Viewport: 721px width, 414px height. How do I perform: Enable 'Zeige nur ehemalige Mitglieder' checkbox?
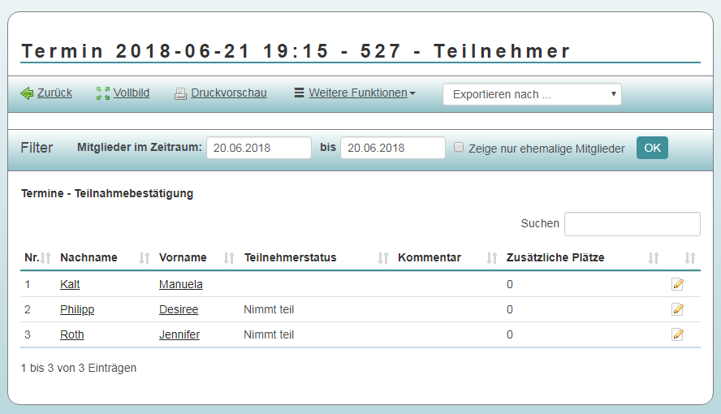click(x=459, y=148)
